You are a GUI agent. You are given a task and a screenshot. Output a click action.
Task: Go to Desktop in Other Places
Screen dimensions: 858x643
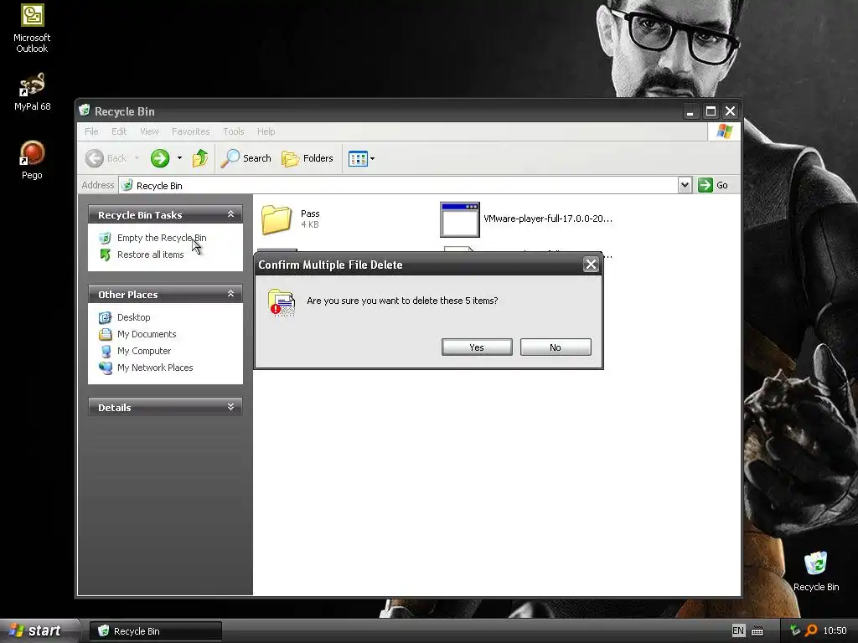coord(133,317)
